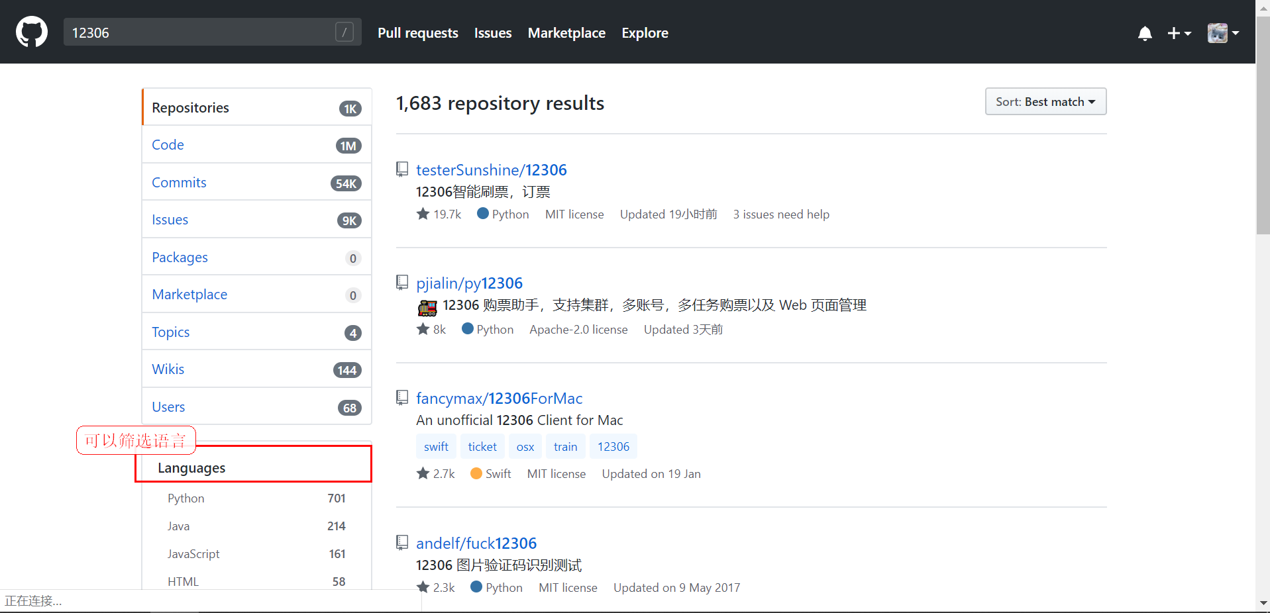
Task: Click Swift language dot on 12306ForMac
Action: pos(476,473)
